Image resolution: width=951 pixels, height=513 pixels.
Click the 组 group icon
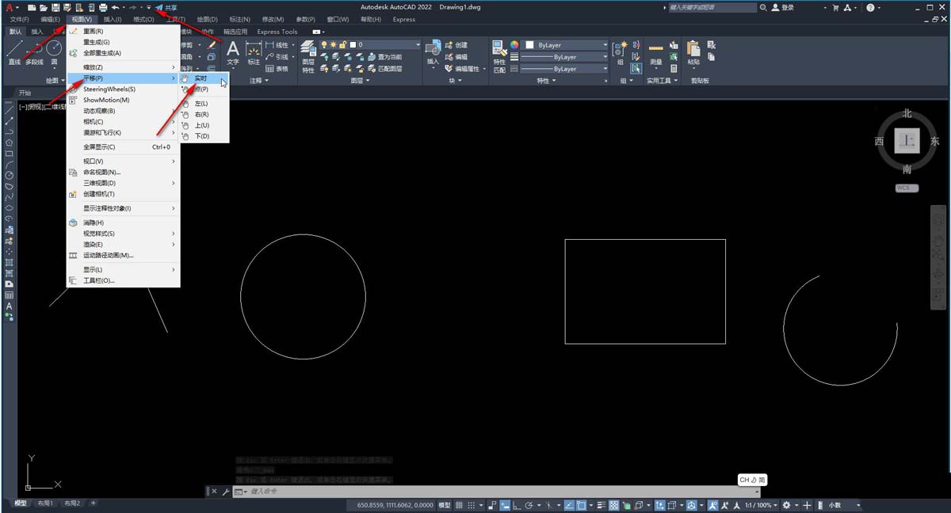point(620,52)
